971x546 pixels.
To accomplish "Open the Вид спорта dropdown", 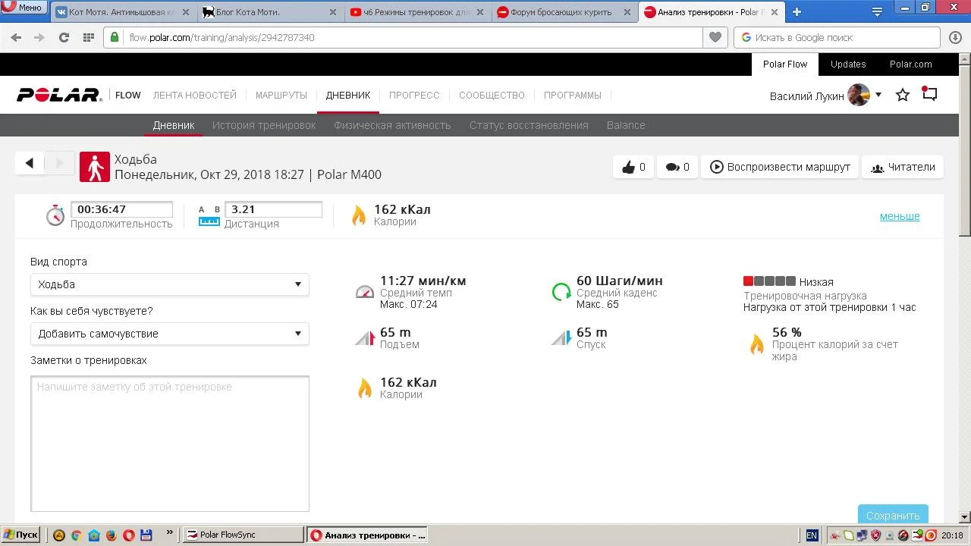I will click(x=169, y=284).
